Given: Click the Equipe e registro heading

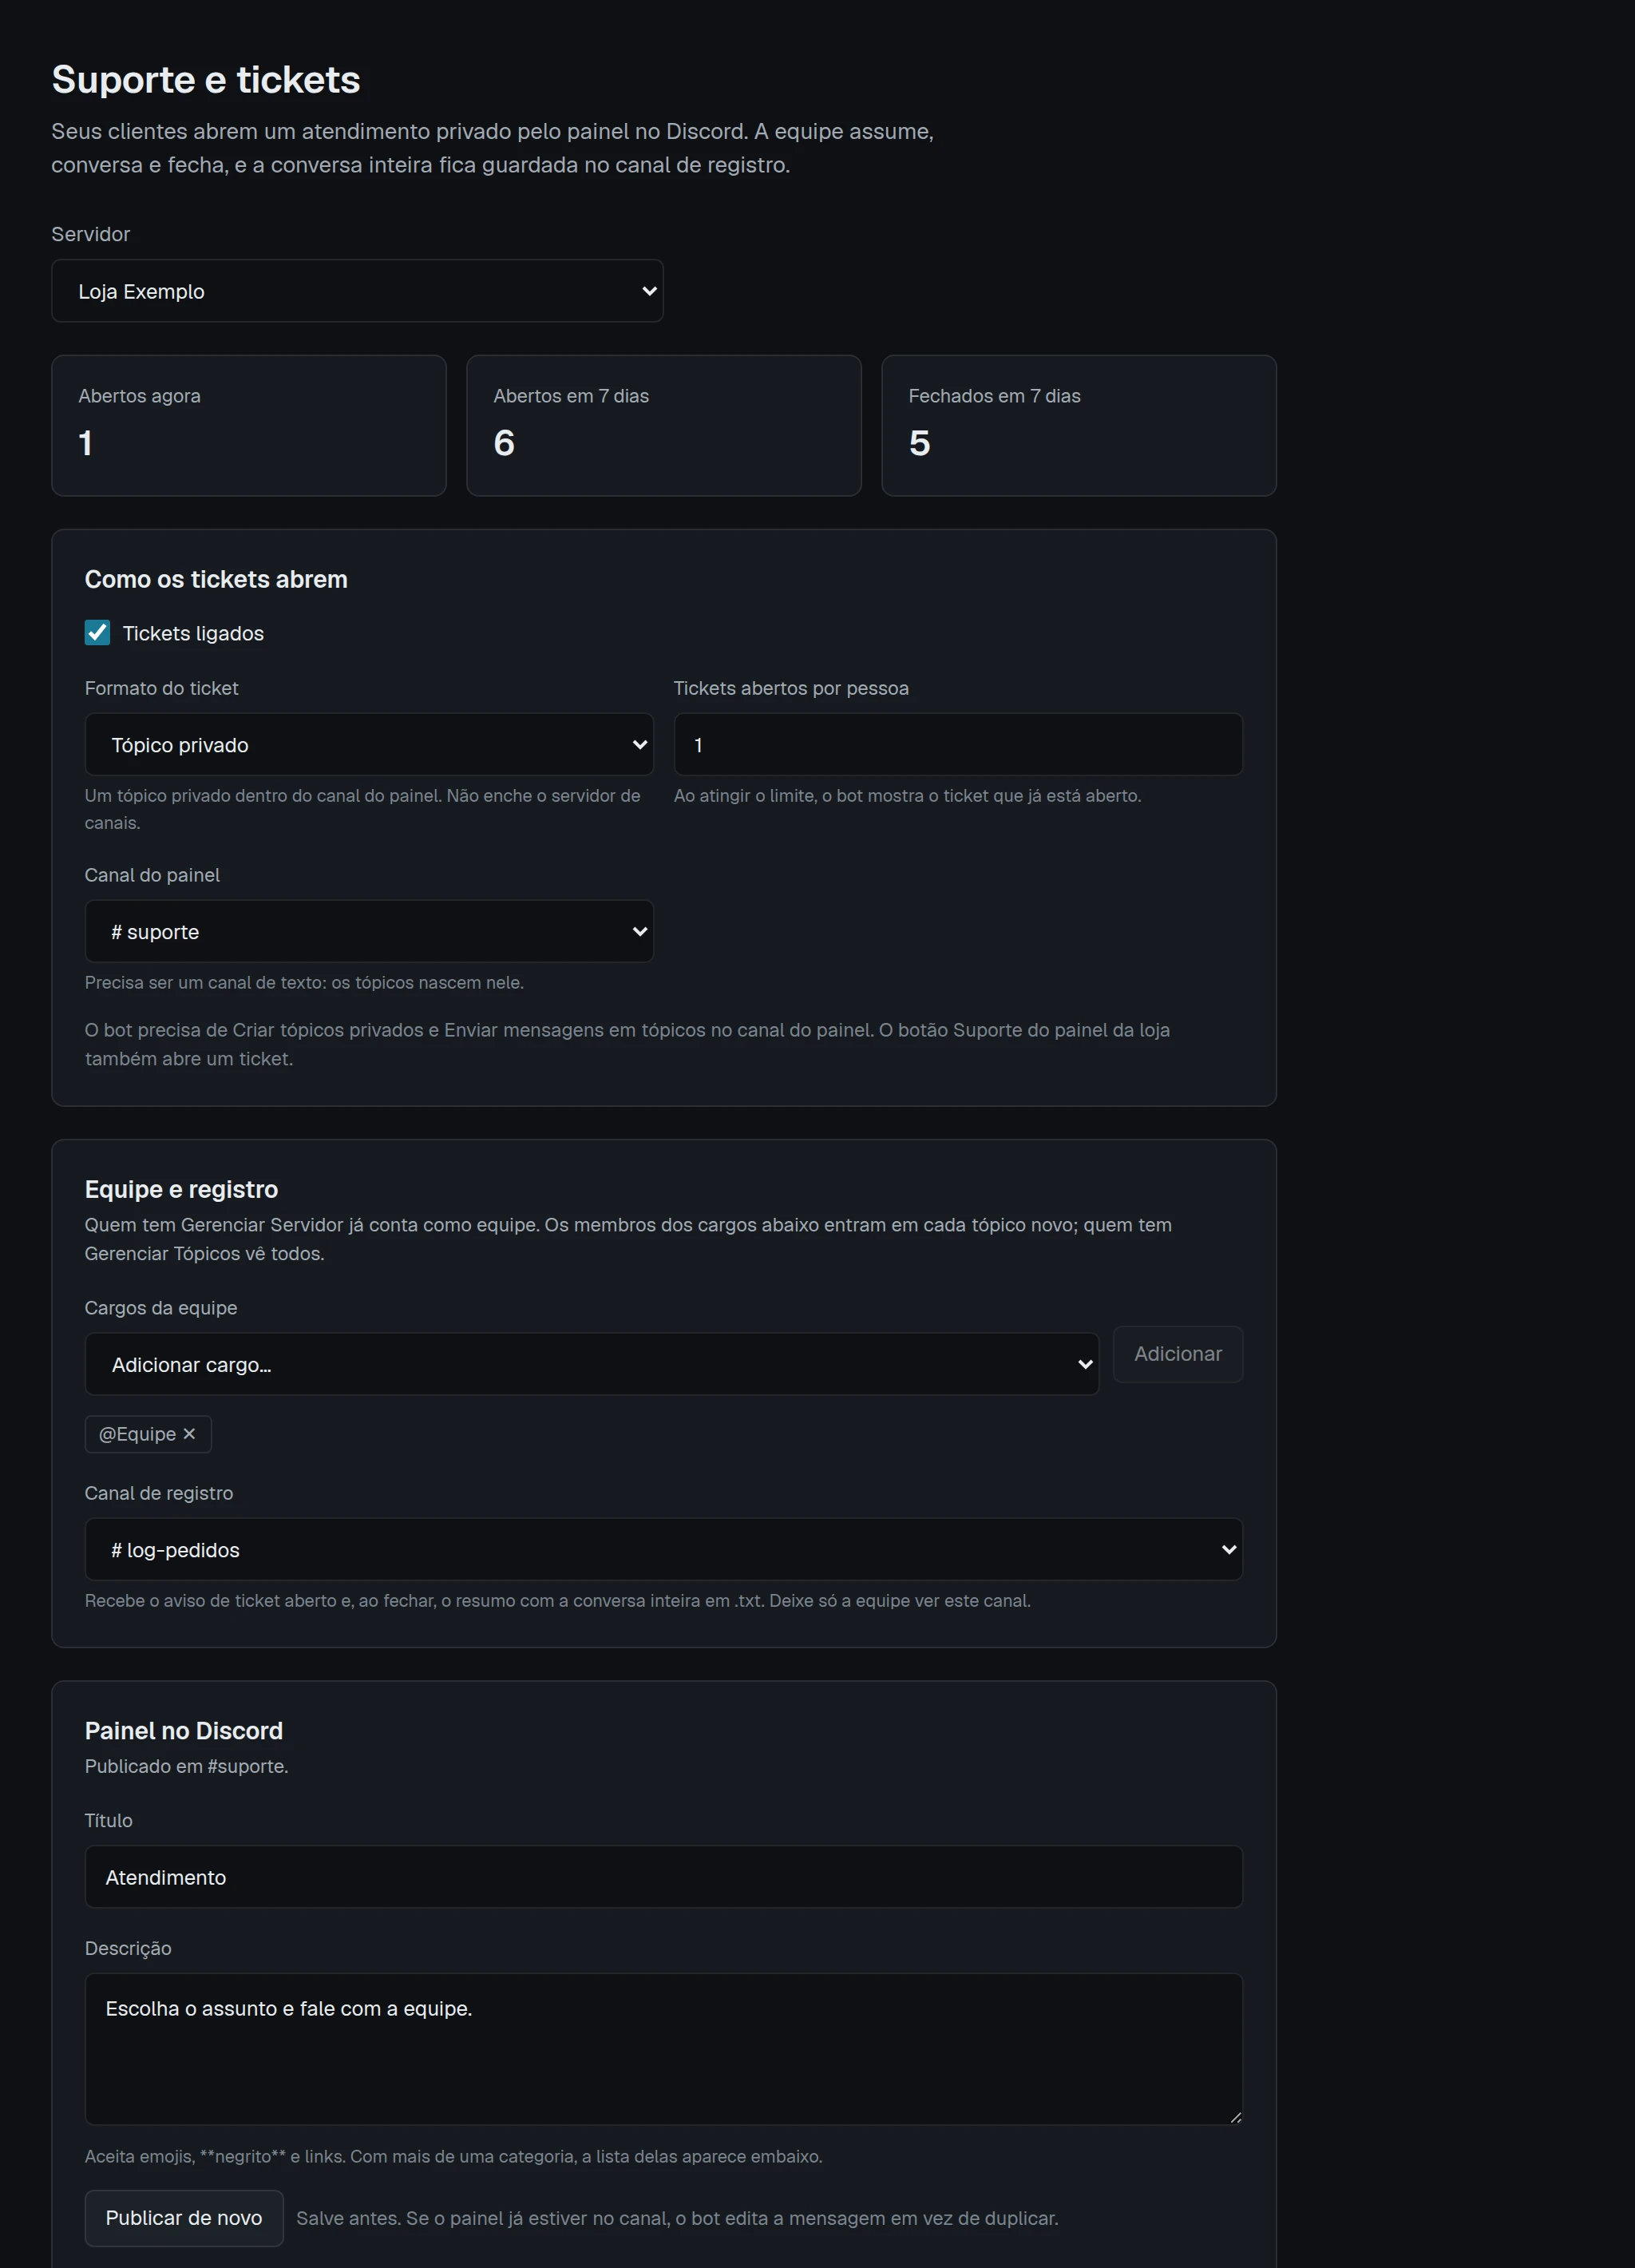Looking at the screenshot, I should click(x=181, y=1190).
